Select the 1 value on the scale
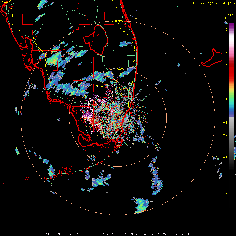This screenshot has height=236, width=236. pyautogui.click(x=226, y=99)
